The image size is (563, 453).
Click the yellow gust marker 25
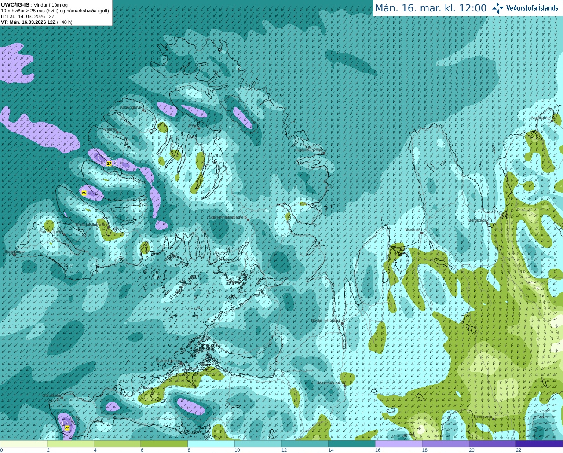click(84, 193)
